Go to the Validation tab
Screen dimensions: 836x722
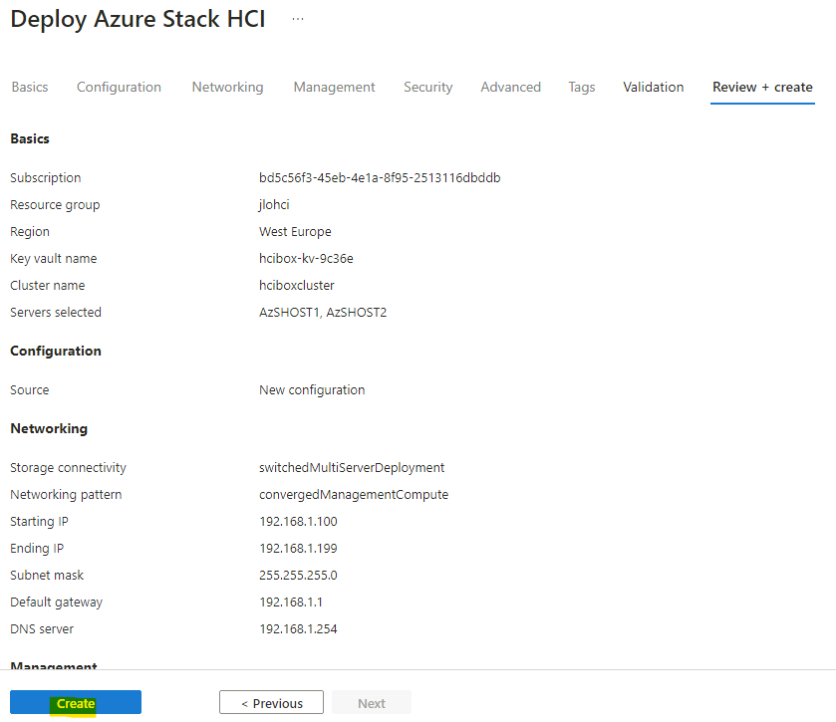click(x=653, y=87)
